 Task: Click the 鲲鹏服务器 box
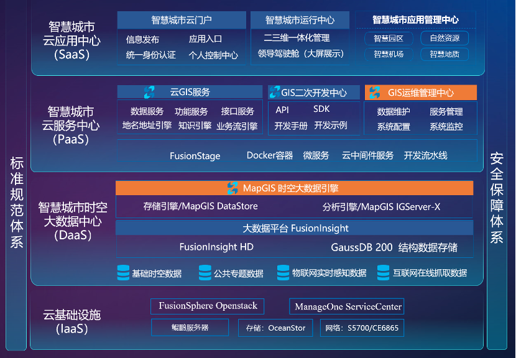click(190, 328)
